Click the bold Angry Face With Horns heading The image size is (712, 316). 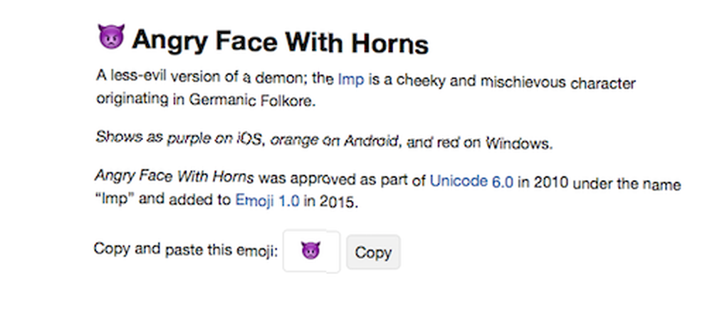(280, 42)
